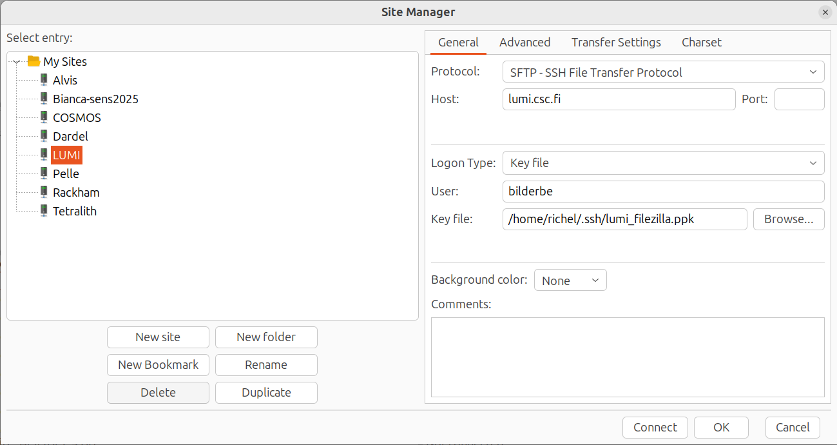Image resolution: width=837 pixels, height=445 pixels.
Task: Duplicate the selected site entry
Action: click(266, 392)
